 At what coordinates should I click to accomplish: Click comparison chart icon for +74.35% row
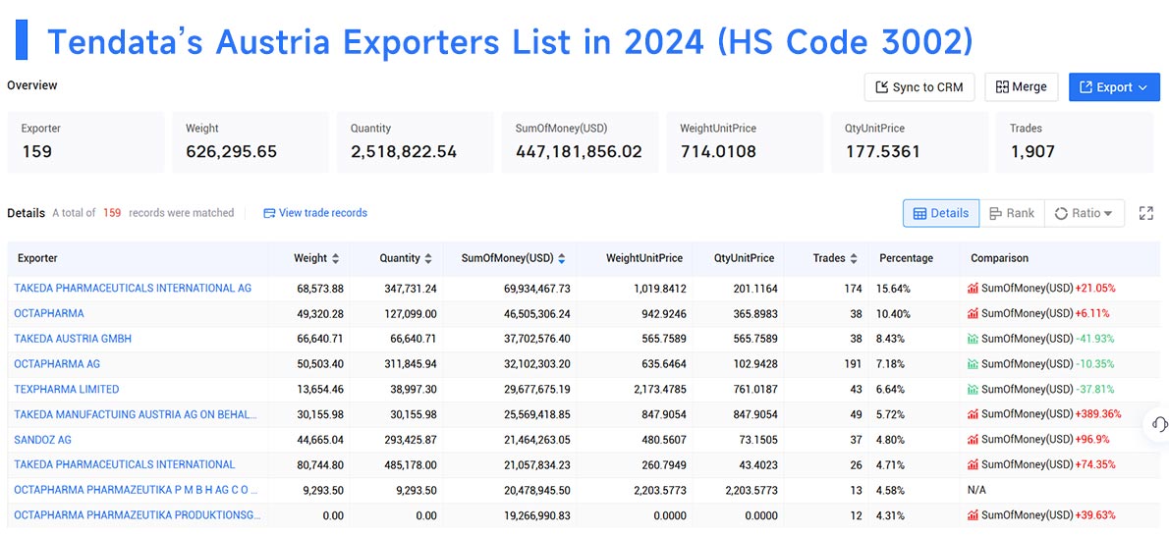tap(973, 464)
